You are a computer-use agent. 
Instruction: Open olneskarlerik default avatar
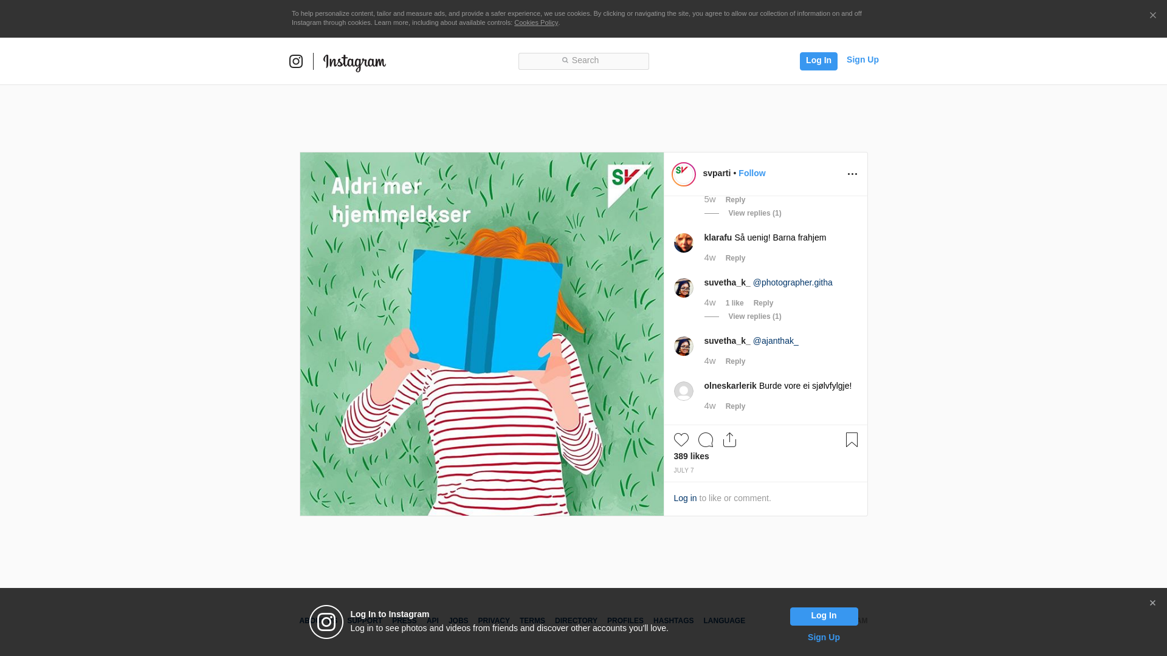click(684, 391)
